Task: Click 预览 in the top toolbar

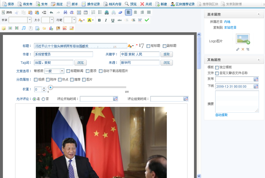Action: coord(133,4)
